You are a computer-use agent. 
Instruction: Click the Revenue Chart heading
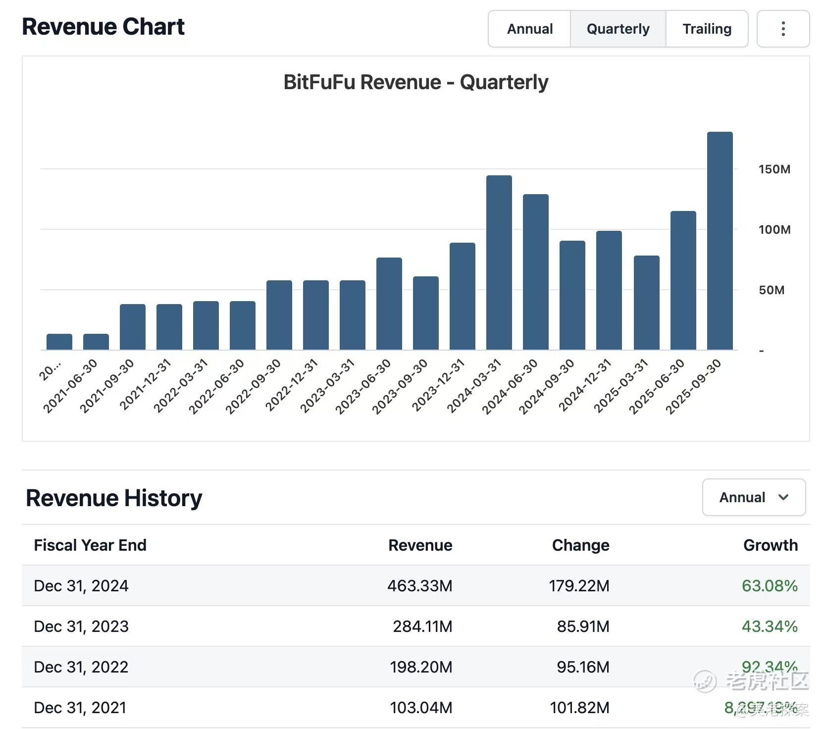103,27
